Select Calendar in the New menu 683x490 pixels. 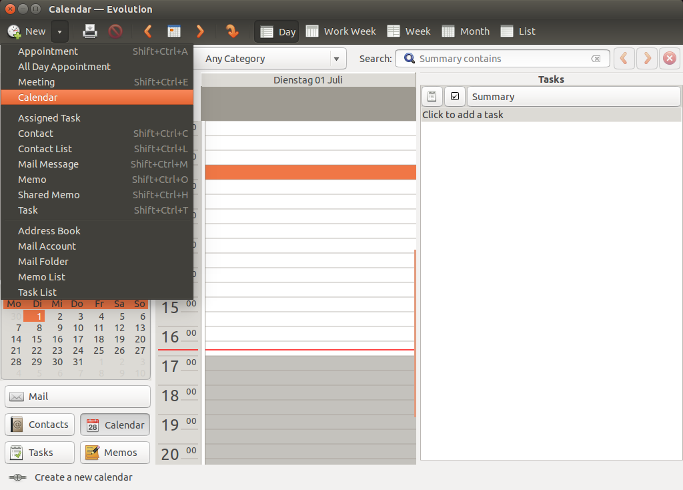pos(97,97)
